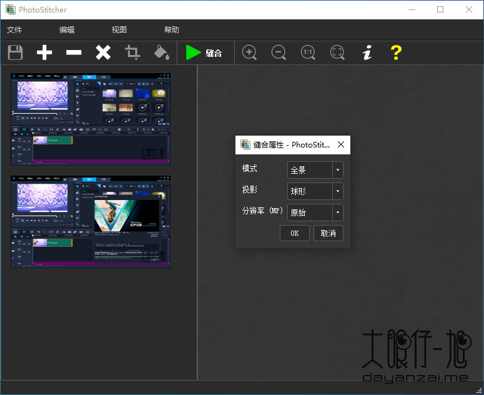
Task: Open the info (i) icon
Action: click(x=367, y=52)
